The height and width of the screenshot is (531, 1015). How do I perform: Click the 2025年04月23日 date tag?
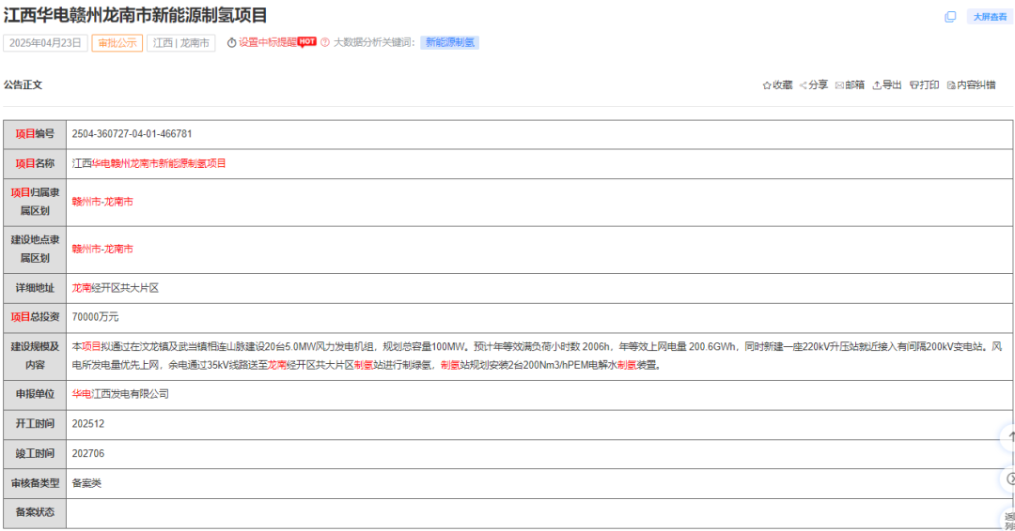[x=45, y=43]
